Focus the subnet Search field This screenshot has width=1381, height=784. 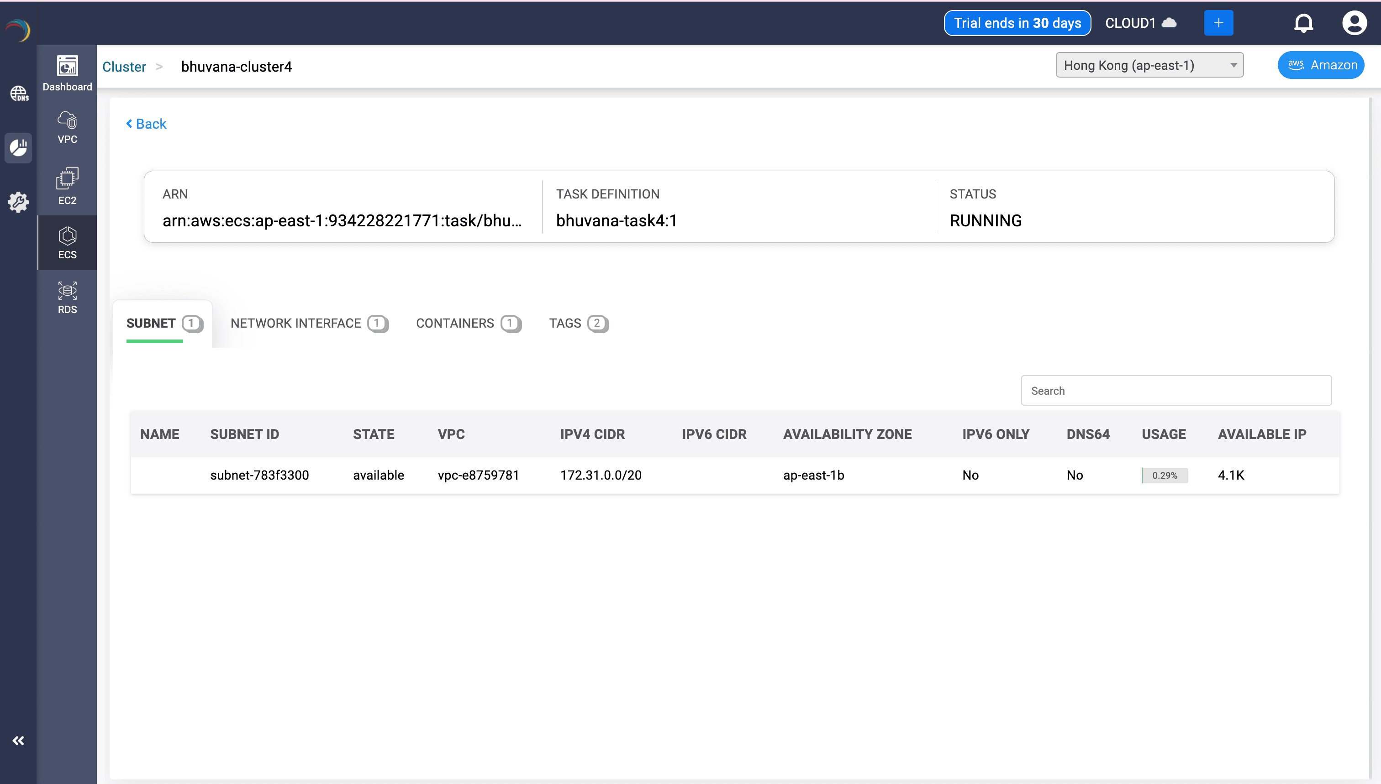pyautogui.click(x=1175, y=390)
